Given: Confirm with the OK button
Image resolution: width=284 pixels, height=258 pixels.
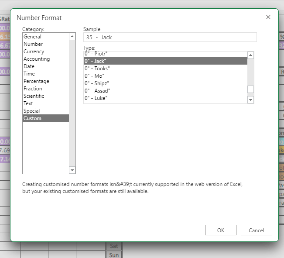Looking at the screenshot, I should (221, 230).
